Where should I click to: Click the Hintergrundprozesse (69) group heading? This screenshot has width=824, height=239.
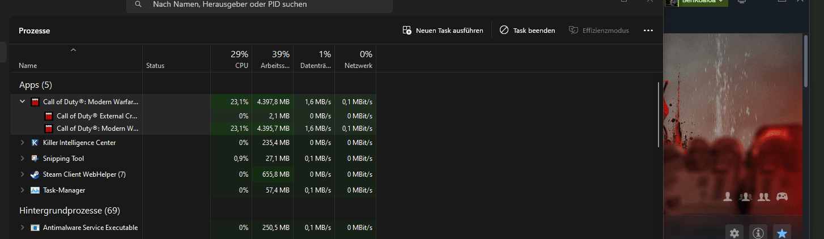point(70,211)
